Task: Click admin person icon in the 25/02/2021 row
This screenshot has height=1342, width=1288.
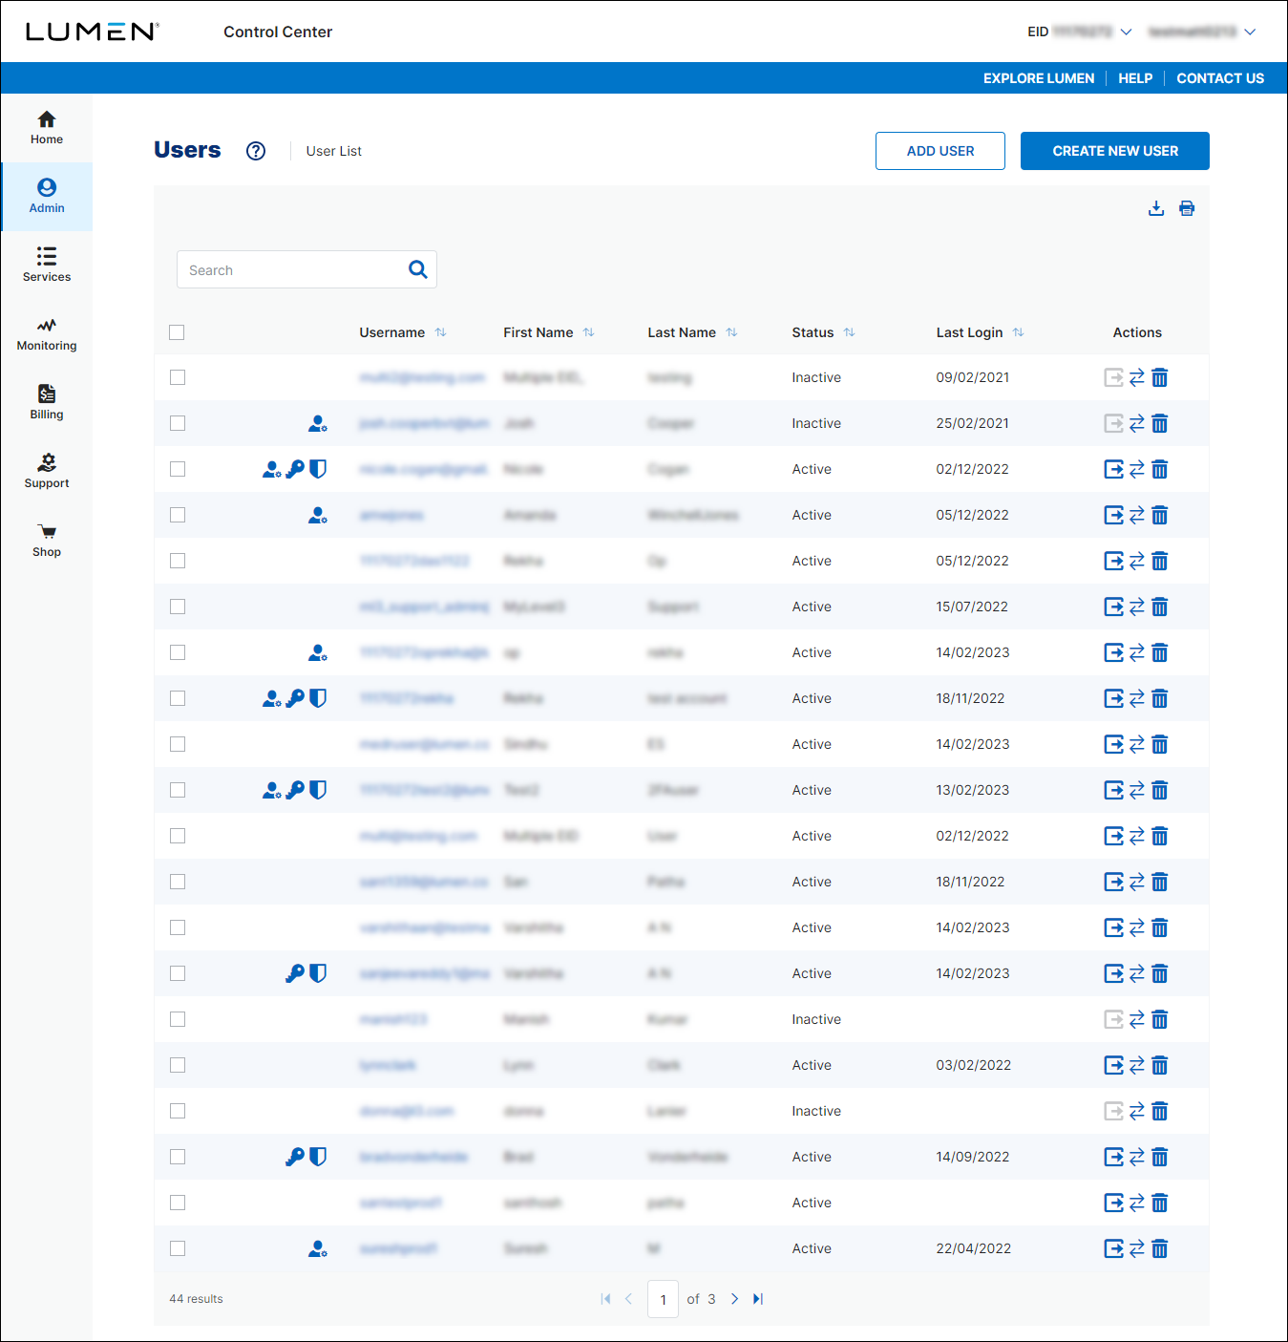Action: pos(318,423)
